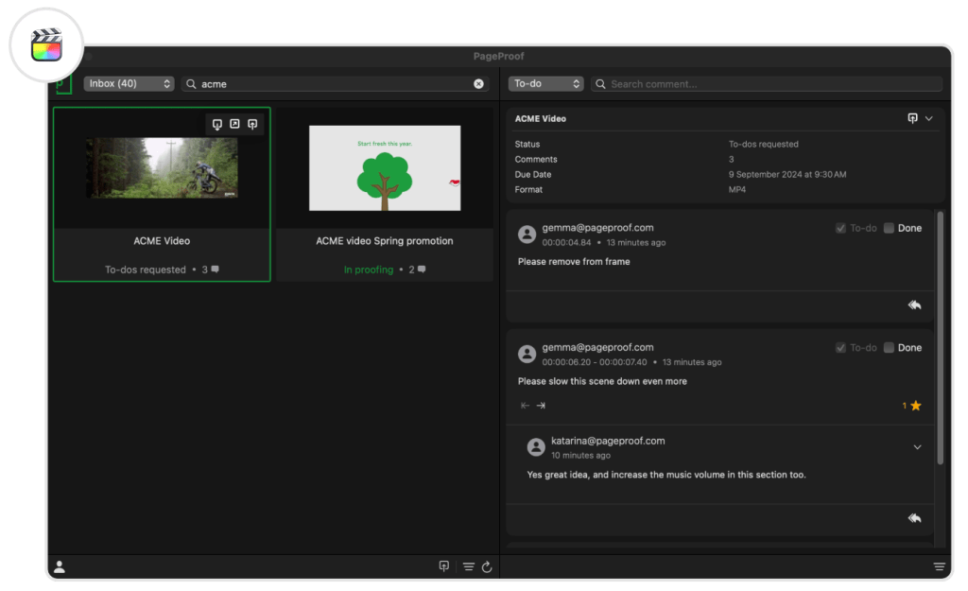This screenshot has height=591, width=968.
Task: Open the list filter icon near the refresh button
Action: (468, 565)
